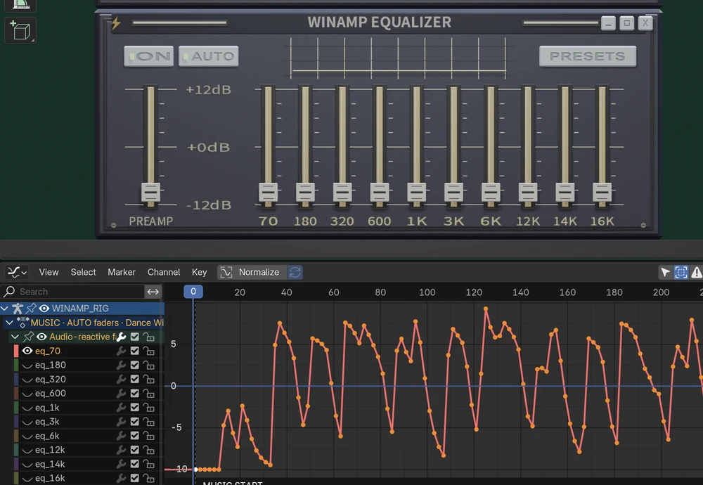Click the wrench icon on eq_1k channel
The height and width of the screenshot is (485, 703).
(x=121, y=408)
